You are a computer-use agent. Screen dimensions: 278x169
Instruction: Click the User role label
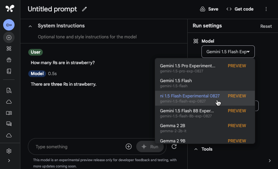[x=35, y=52]
